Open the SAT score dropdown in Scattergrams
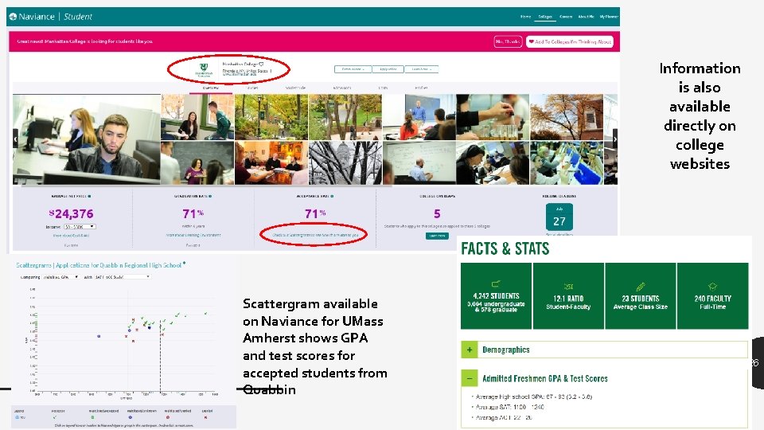This screenshot has height=430, width=764. [122, 277]
